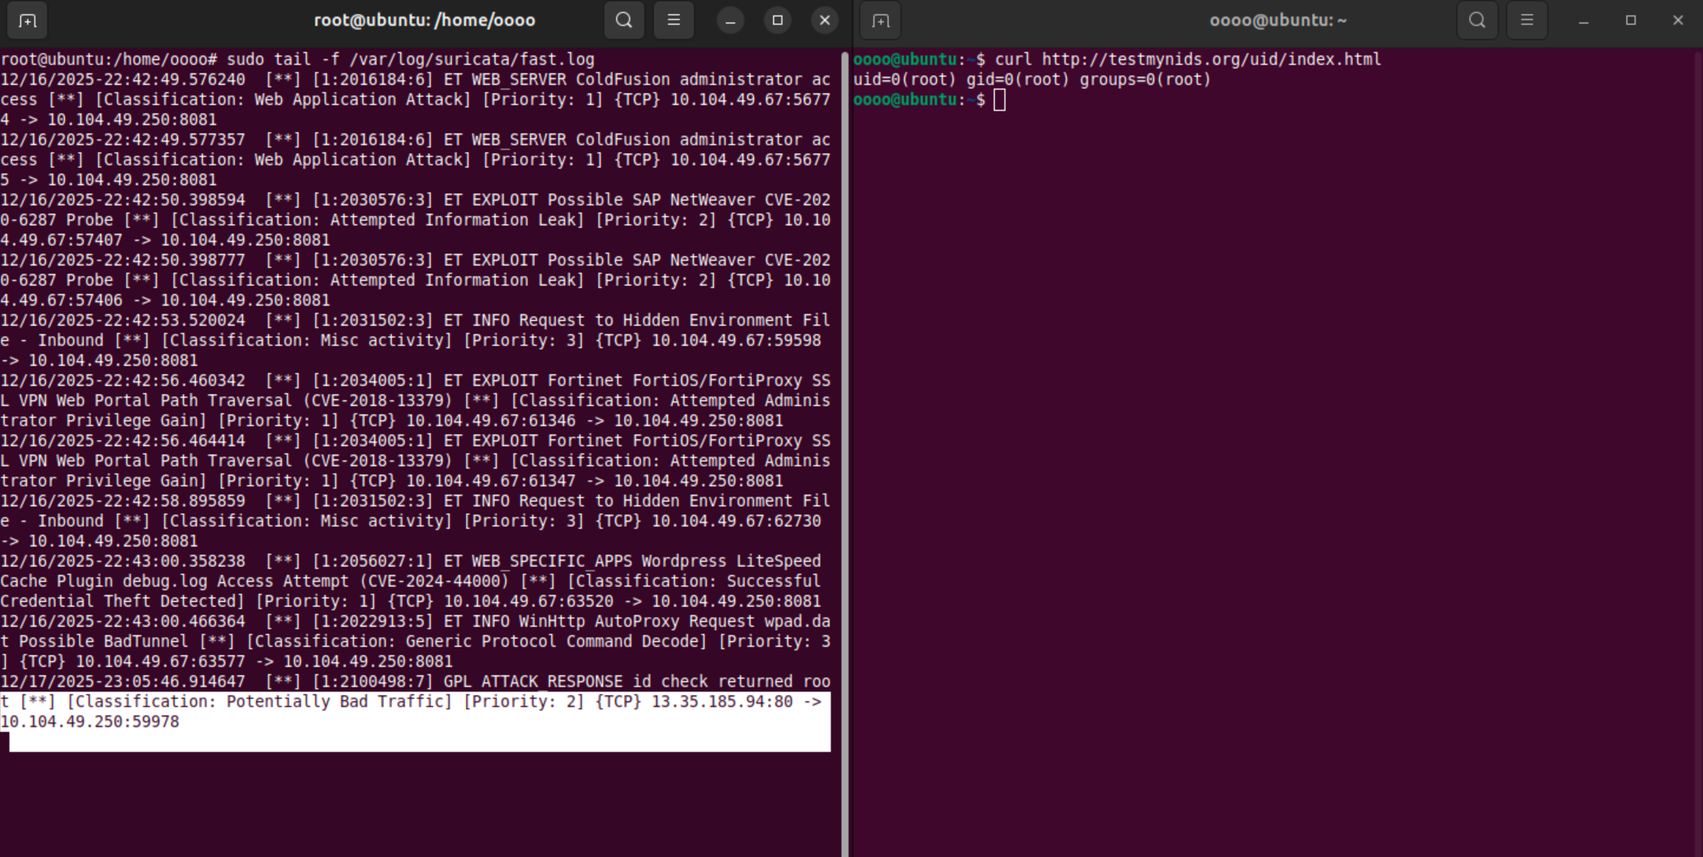Maximize the root@ubuntu terminal window
This screenshot has height=857, width=1703.
coord(778,21)
